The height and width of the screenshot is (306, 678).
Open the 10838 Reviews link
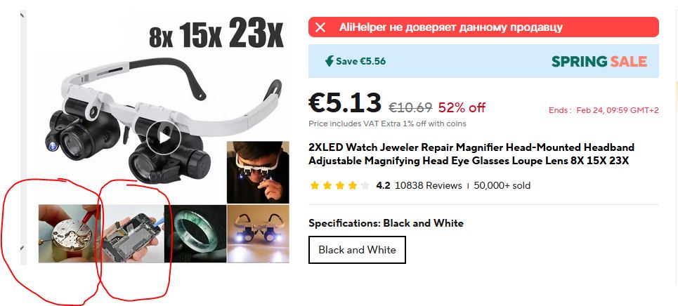click(x=428, y=185)
